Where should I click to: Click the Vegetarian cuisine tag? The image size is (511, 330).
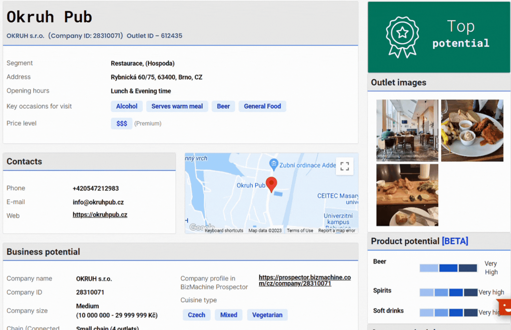point(267,315)
